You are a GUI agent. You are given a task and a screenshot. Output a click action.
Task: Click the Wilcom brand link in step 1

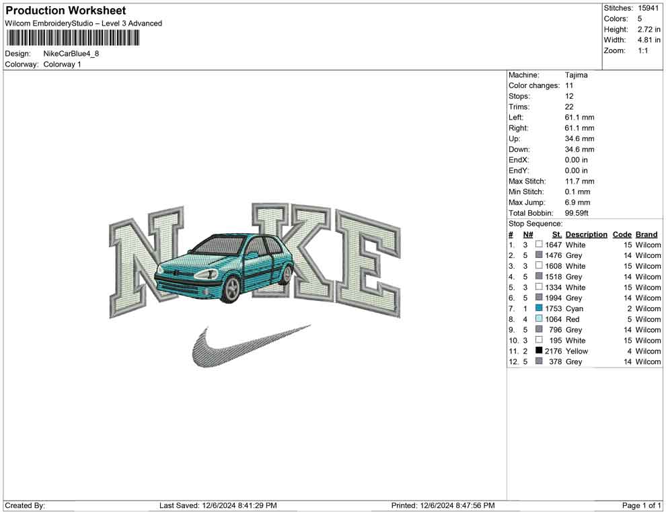646,245
